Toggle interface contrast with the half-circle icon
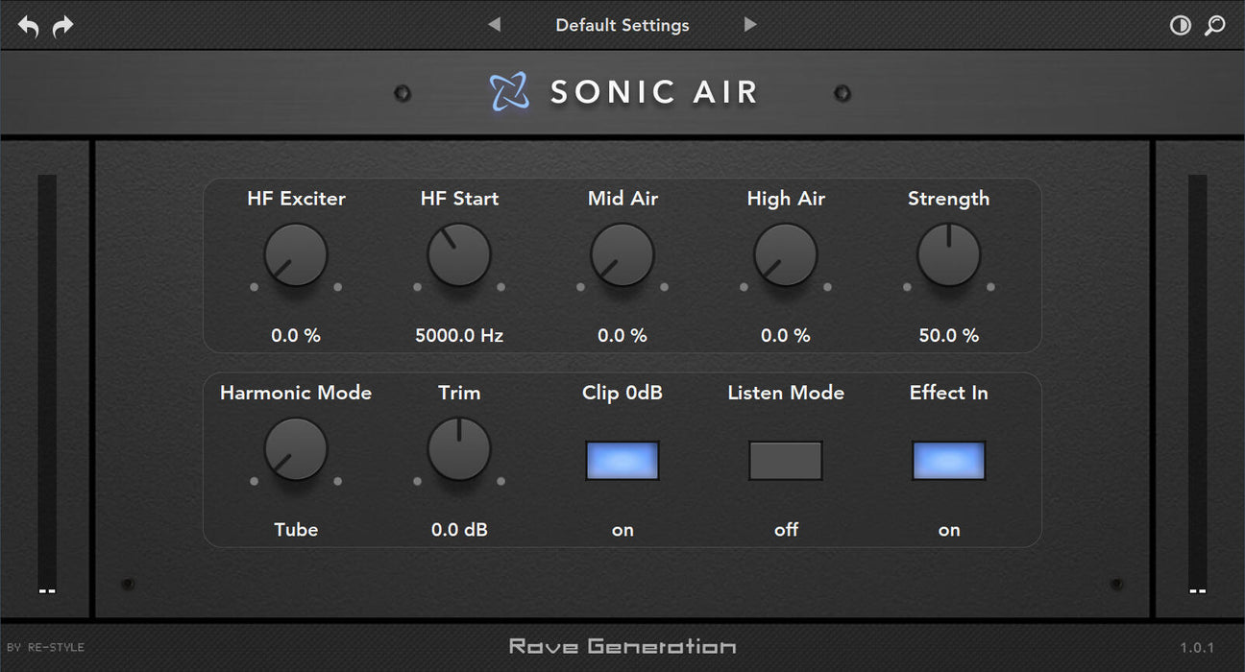Screen dimensions: 1245x672 pyautogui.click(x=1181, y=25)
